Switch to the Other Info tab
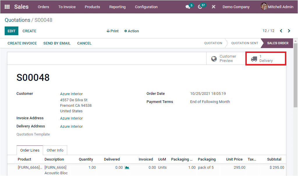Screen dimensions: 298x176 [55, 150]
